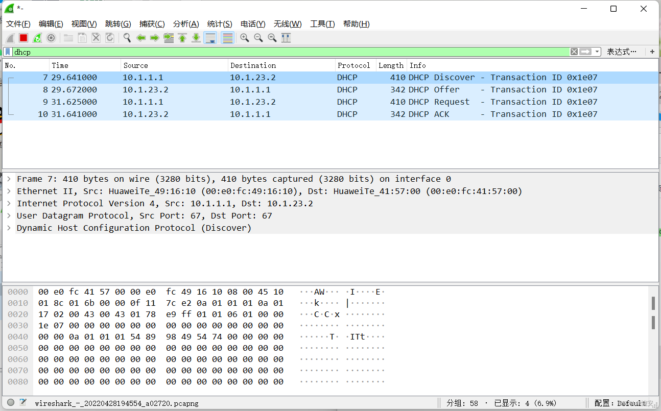Click the reload capture file icon

109,38
